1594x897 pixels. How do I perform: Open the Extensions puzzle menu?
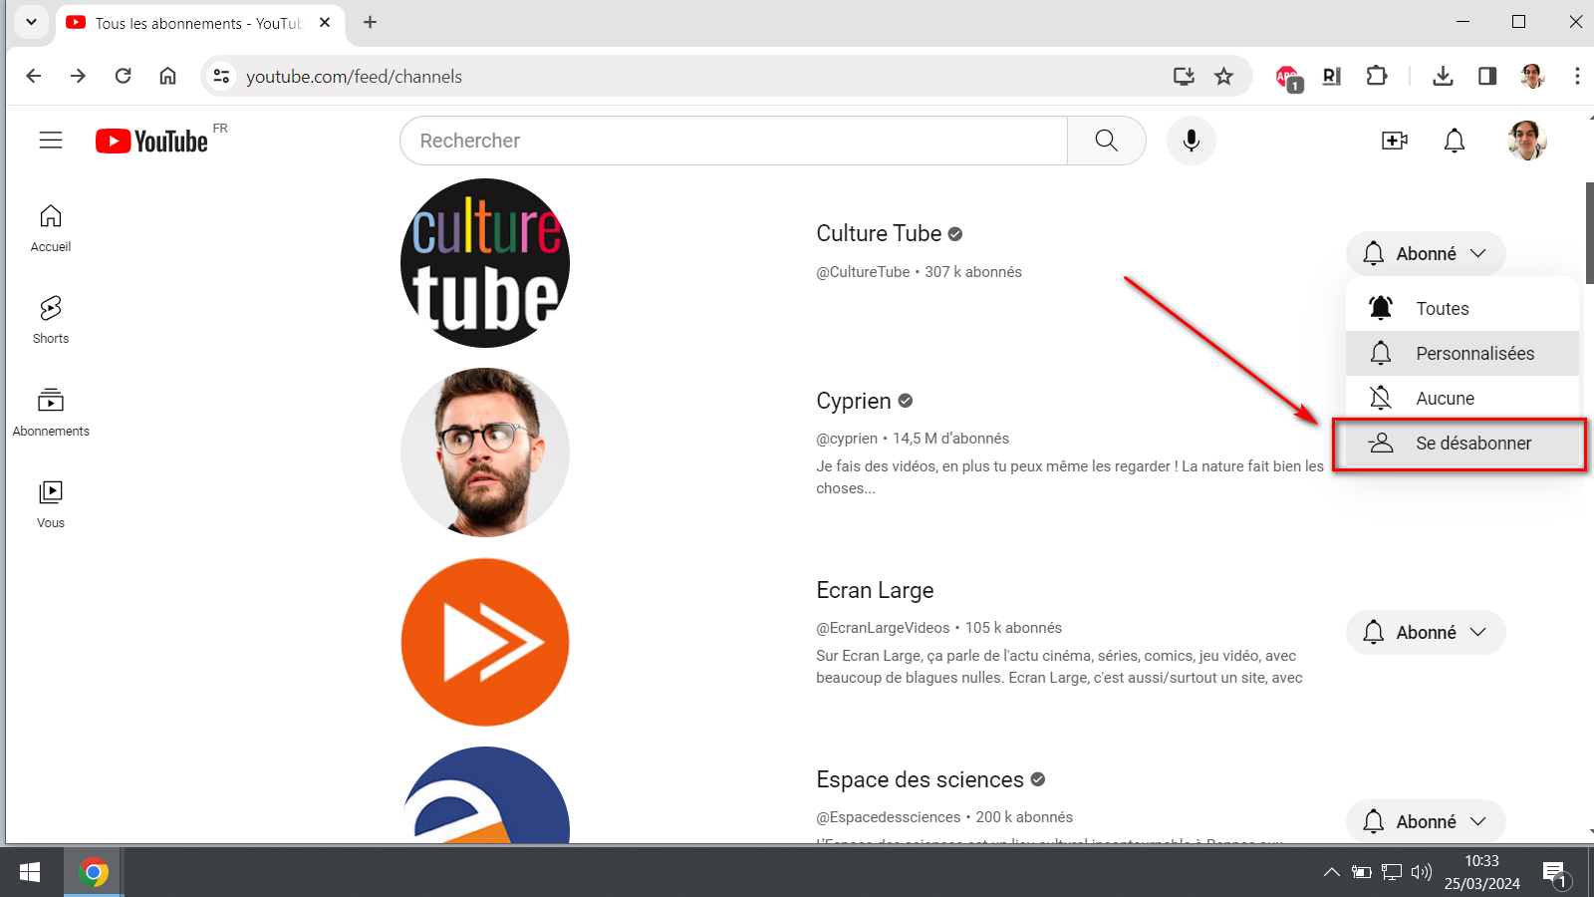pyautogui.click(x=1377, y=76)
